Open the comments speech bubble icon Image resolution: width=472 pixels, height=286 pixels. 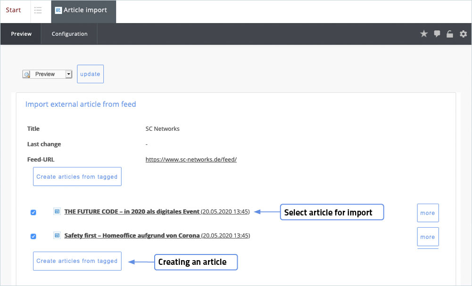(437, 34)
